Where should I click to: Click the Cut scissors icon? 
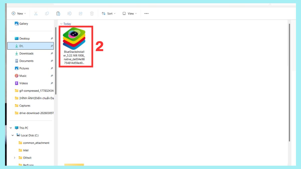(x=36, y=14)
